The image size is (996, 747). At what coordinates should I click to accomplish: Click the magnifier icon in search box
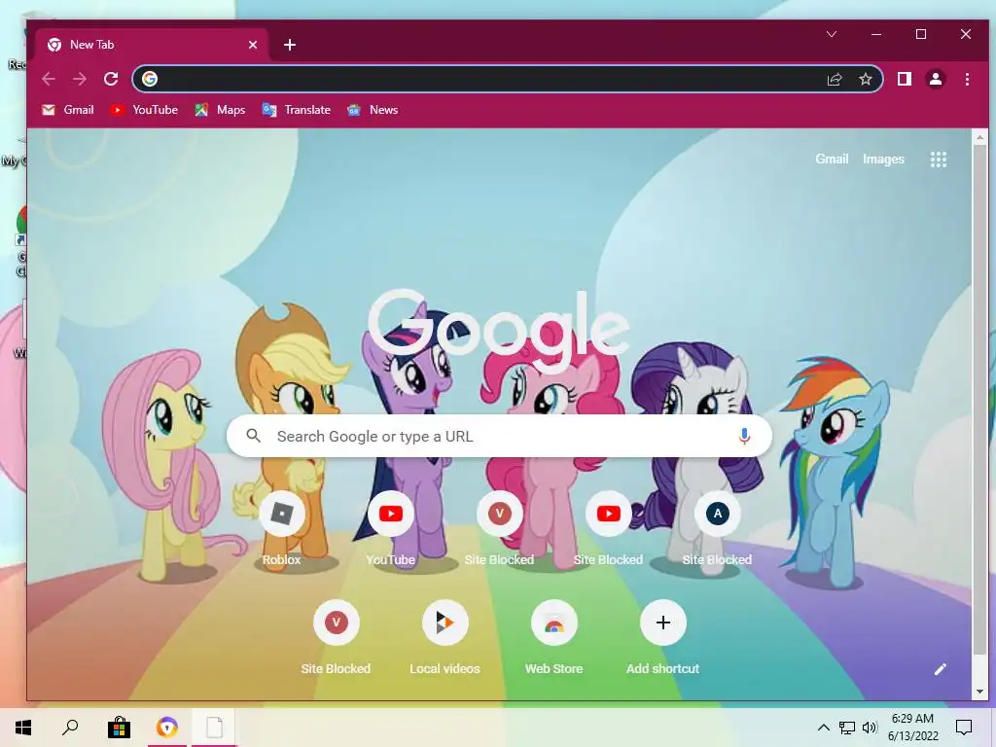coord(254,436)
